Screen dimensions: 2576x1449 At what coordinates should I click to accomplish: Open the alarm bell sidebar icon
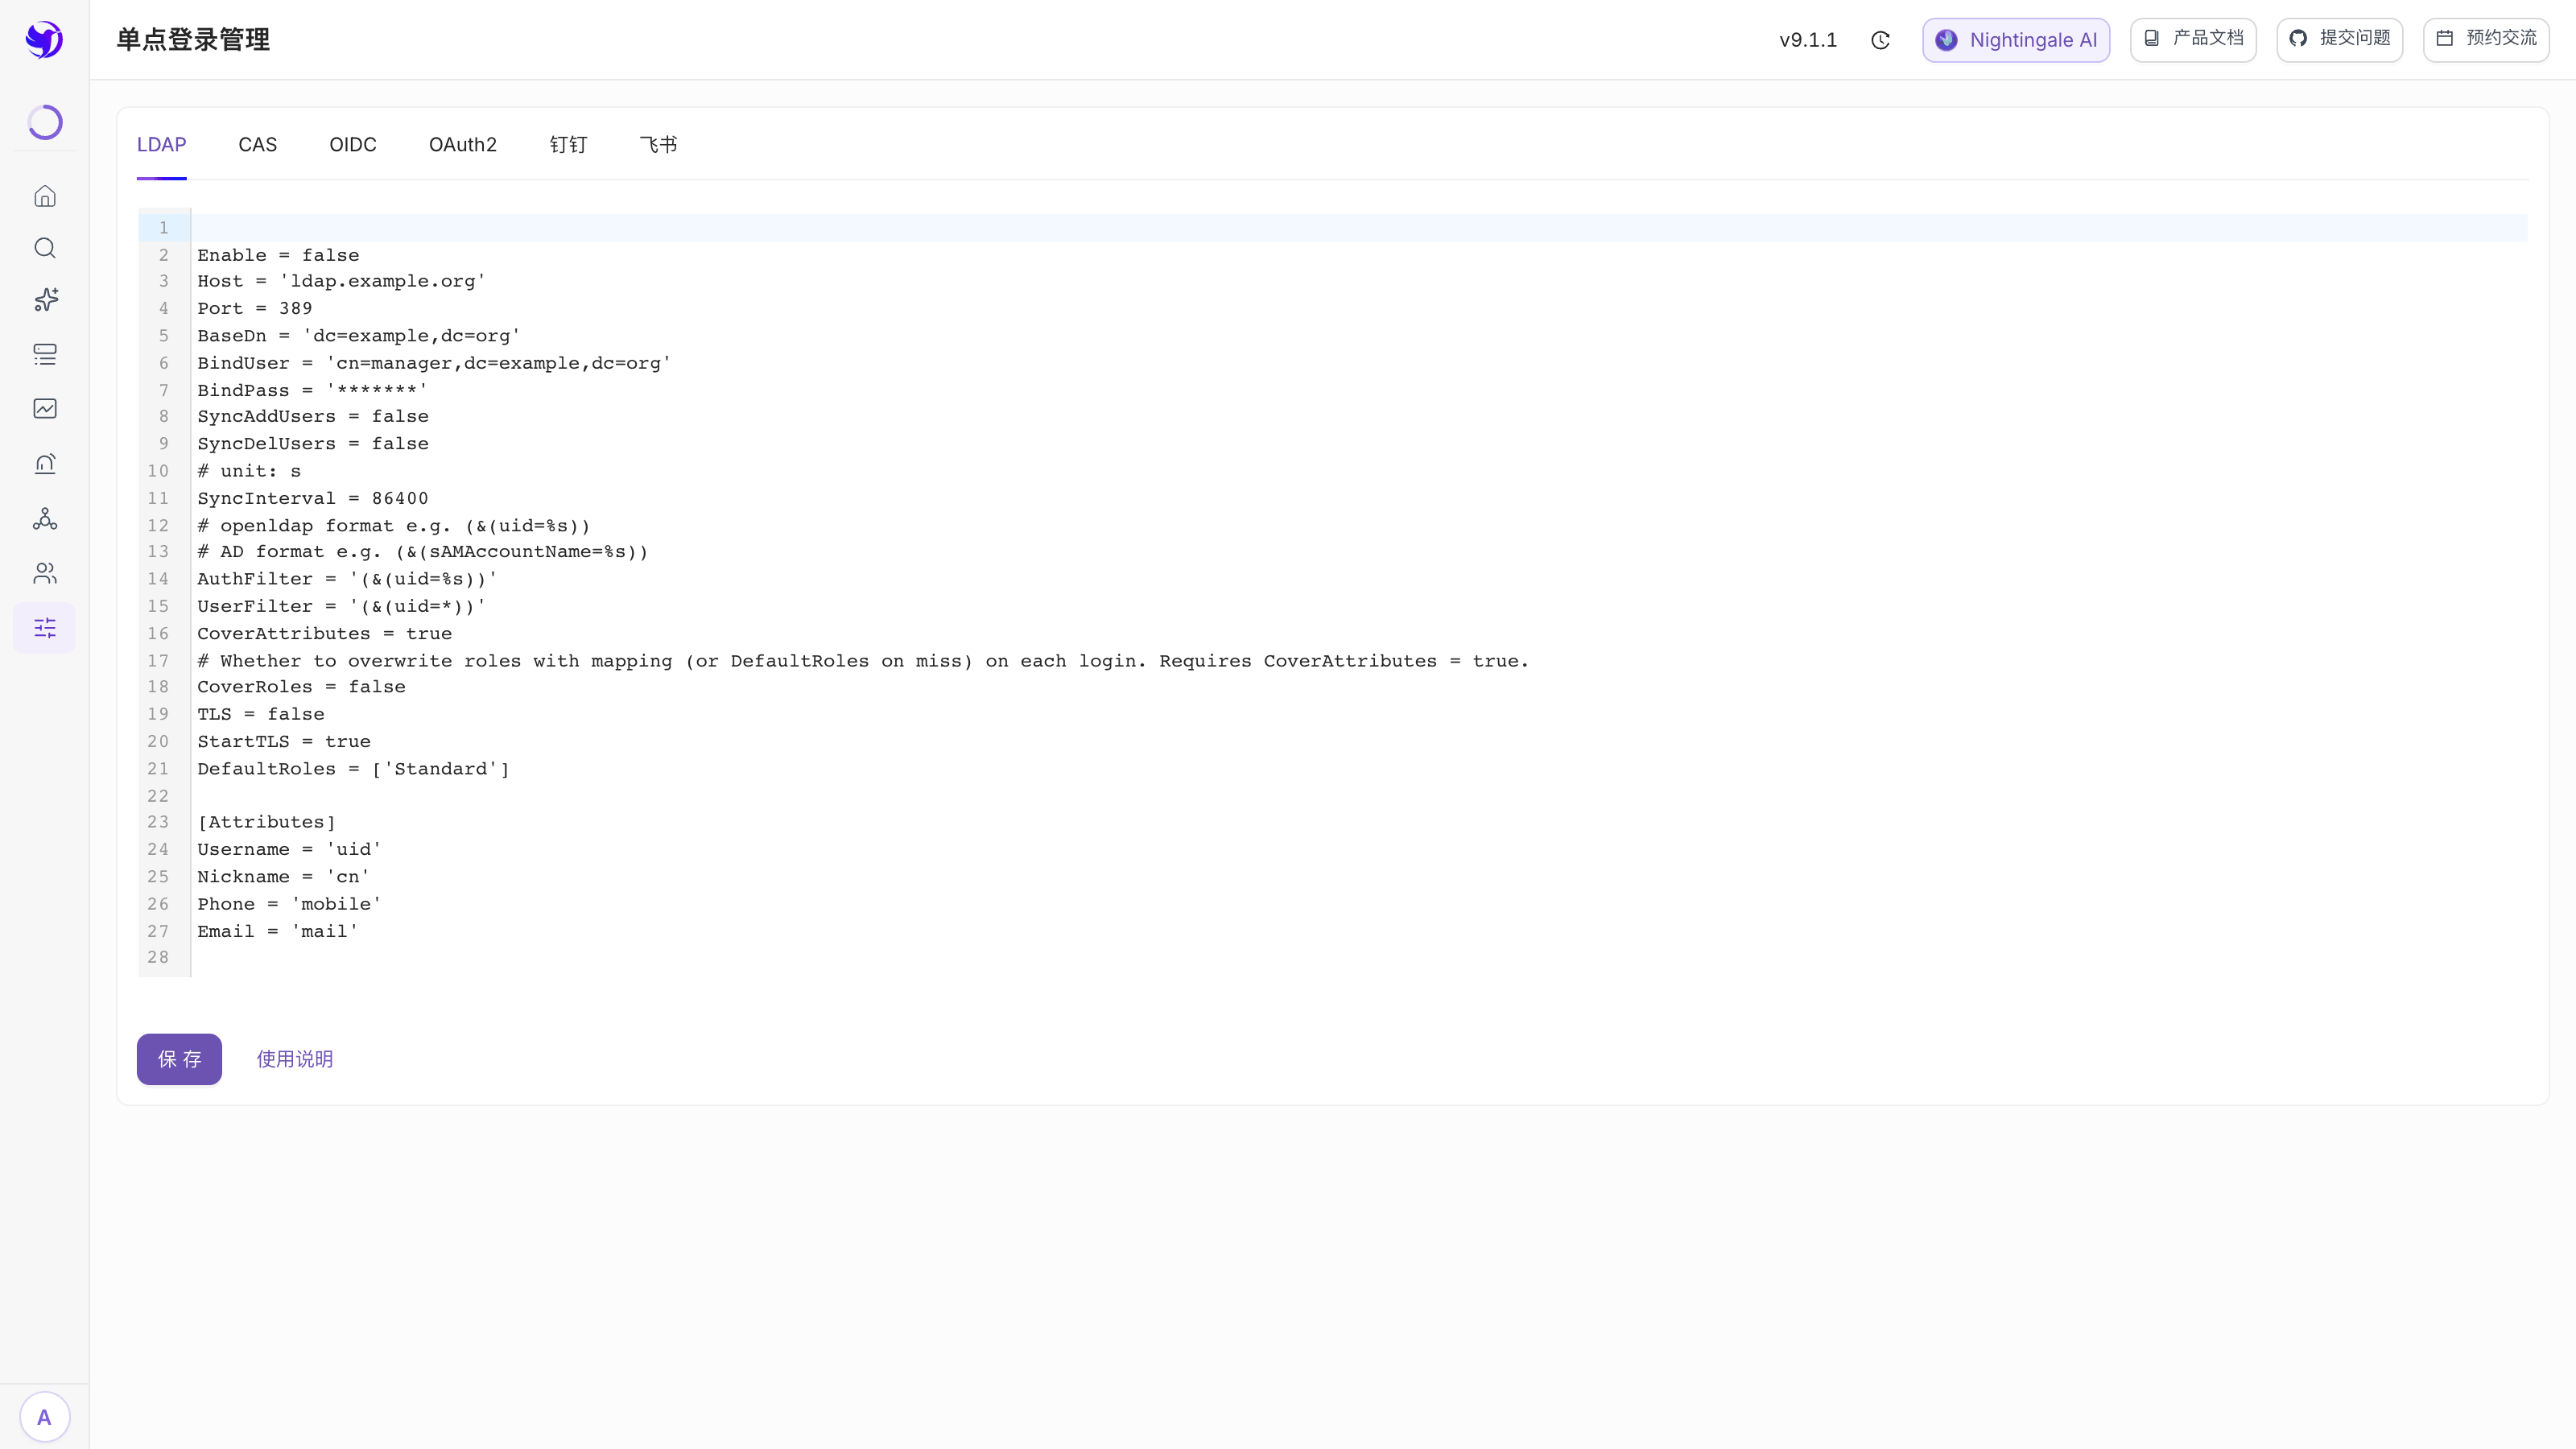tap(45, 463)
